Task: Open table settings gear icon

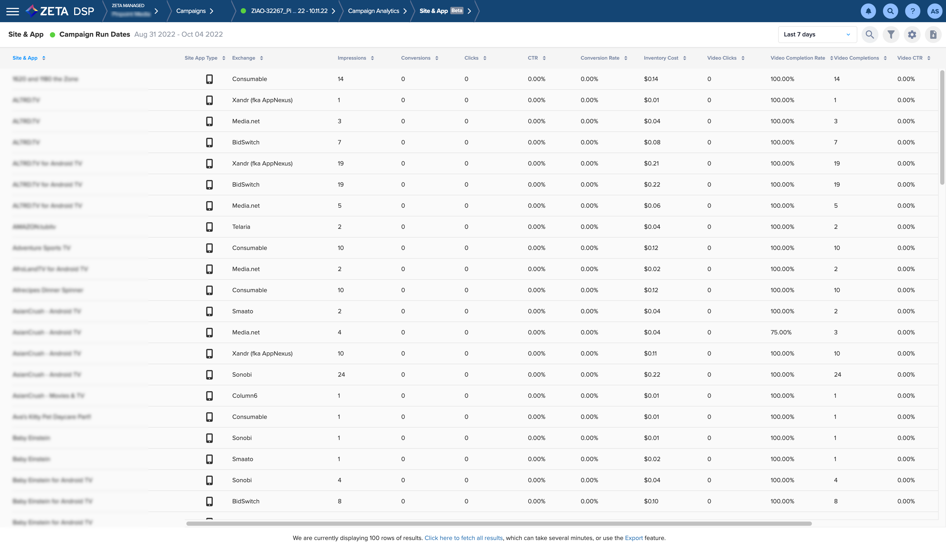Action: point(912,35)
